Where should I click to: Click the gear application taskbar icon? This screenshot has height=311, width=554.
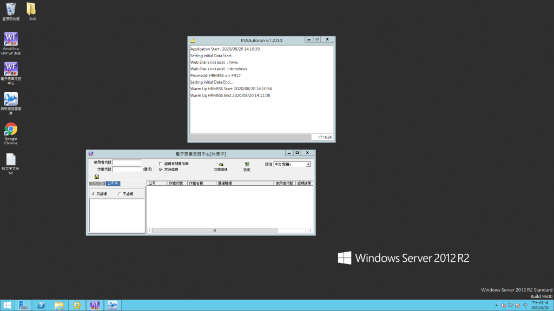(x=77, y=305)
